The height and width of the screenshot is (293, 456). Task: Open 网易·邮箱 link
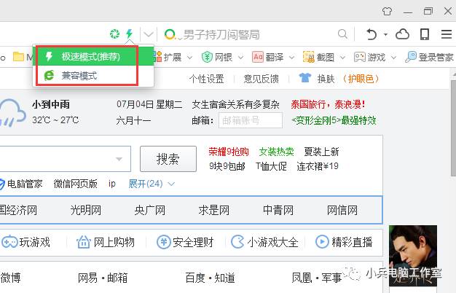pos(103,278)
